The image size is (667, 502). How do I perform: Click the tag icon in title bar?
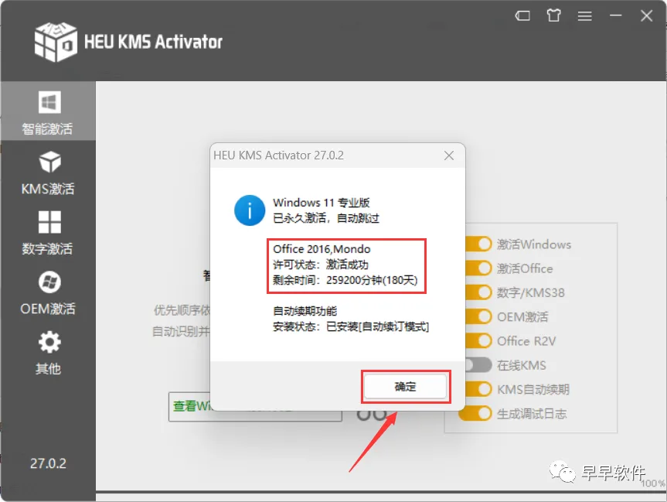click(x=522, y=16)
